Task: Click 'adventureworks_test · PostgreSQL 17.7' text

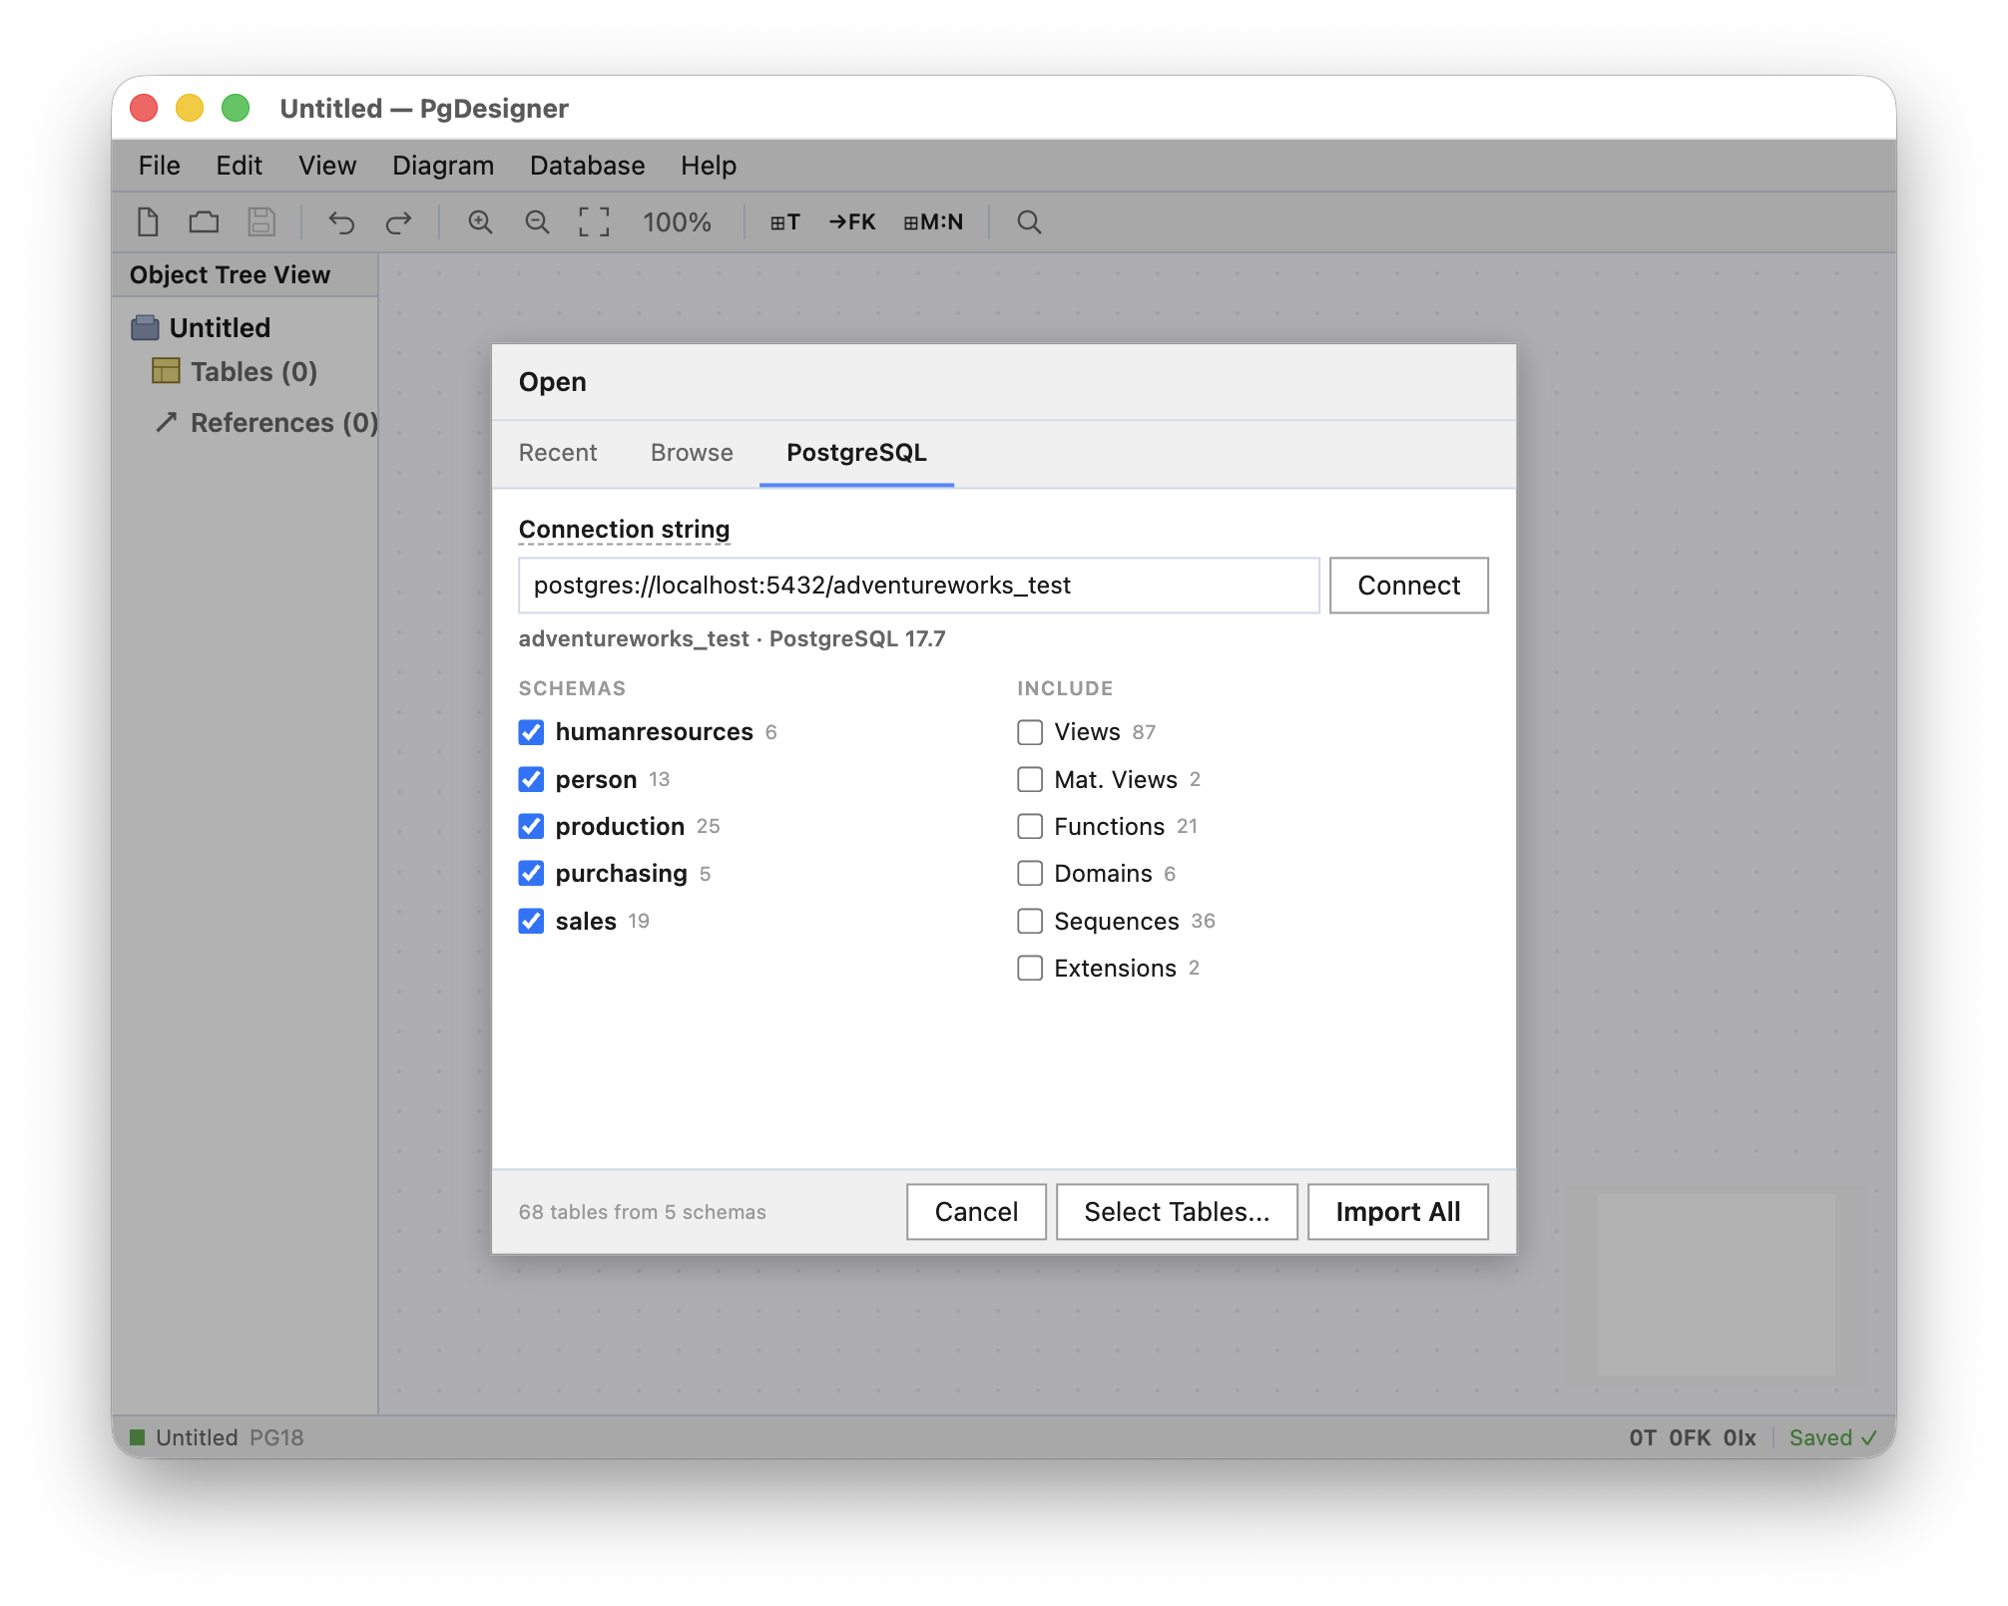Action: [x=732, y=639]
